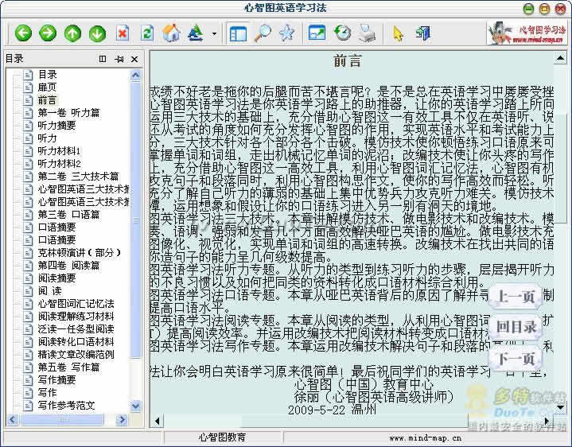Select 写作参考范文 in the contents list
Screen dimensions: 572x447
click(65, 405)
